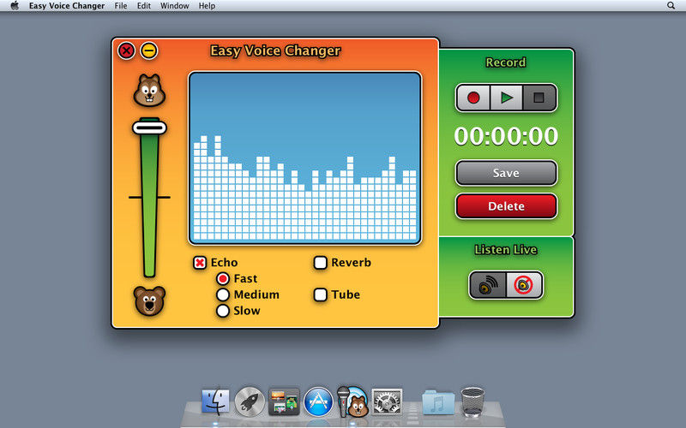This screenshot has width=686, height=428.
Task: Open Launchpad rocket icon in Dock
Action: pos(250,401)
